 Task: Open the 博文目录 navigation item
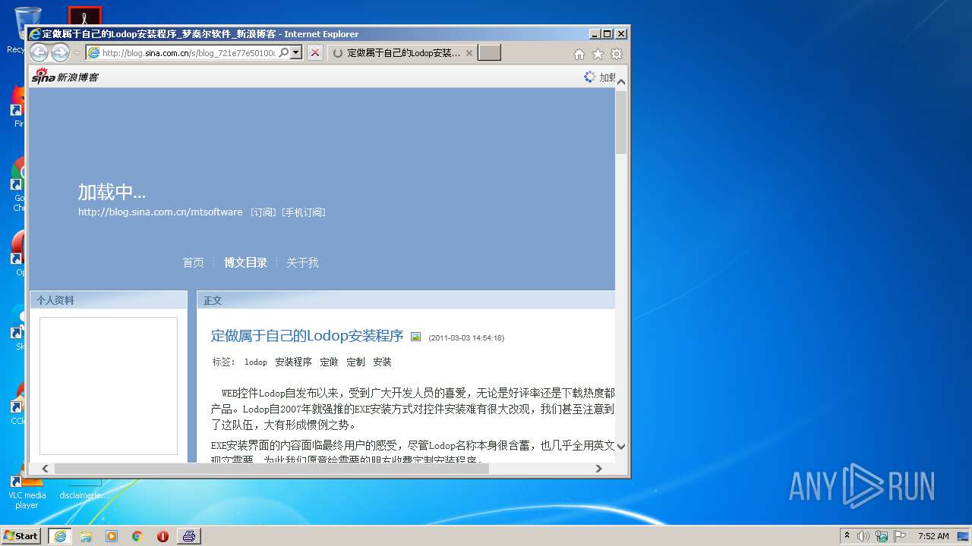pos(245,262)
